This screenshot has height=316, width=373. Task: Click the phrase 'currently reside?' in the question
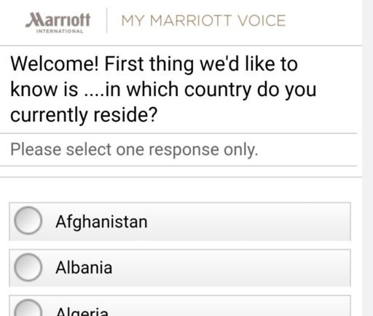84,115
